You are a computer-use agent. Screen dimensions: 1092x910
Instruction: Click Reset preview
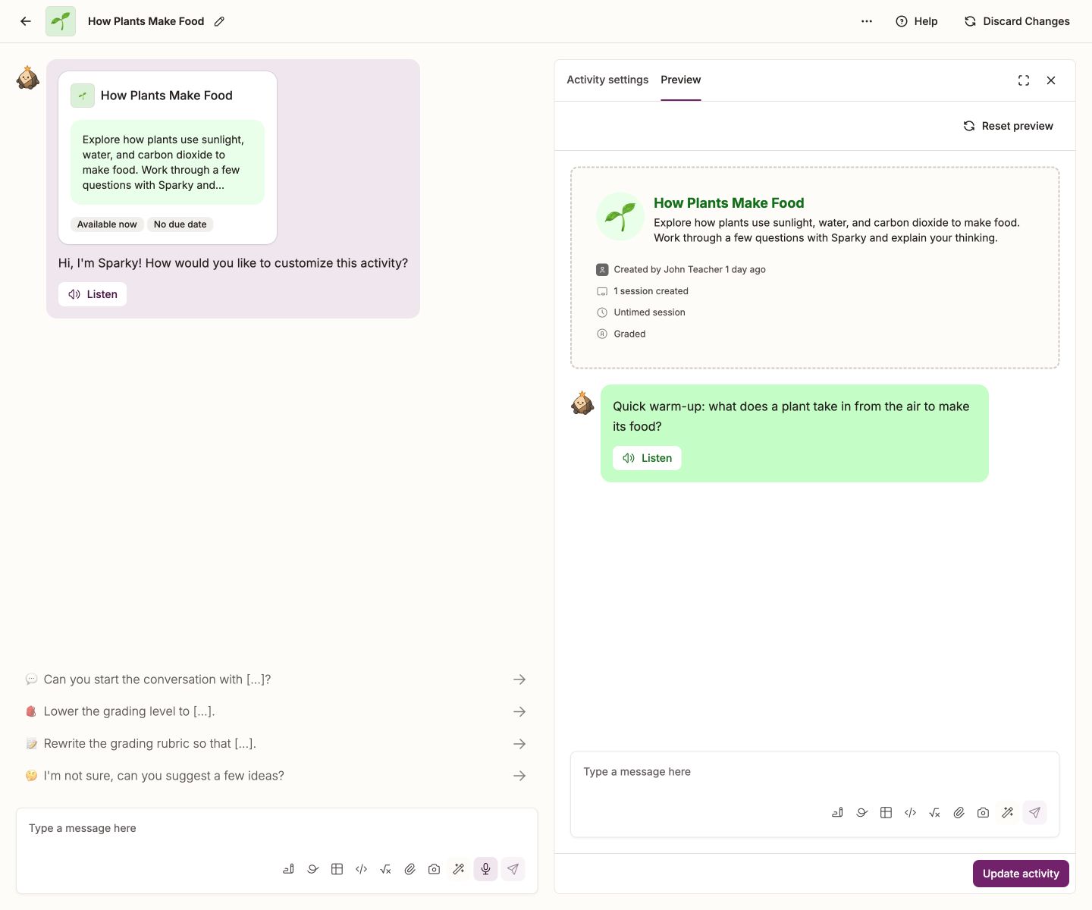1008,126
